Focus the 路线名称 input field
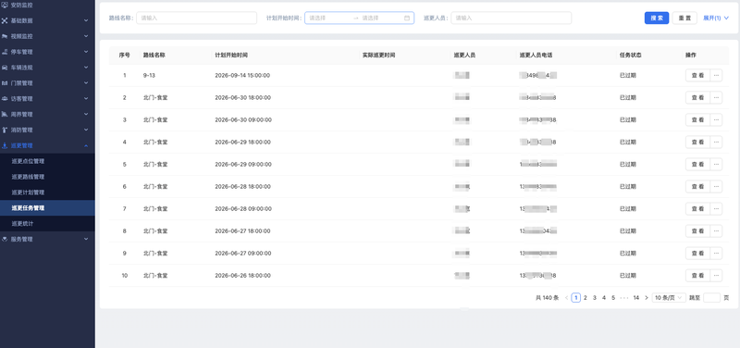 coord(196,18)
